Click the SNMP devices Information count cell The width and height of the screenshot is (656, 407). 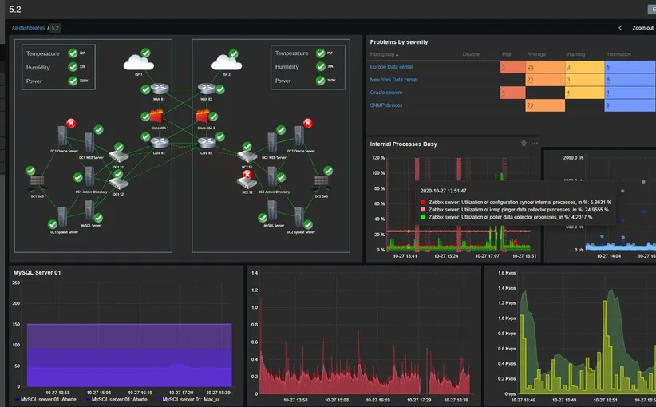click(629, 105)
